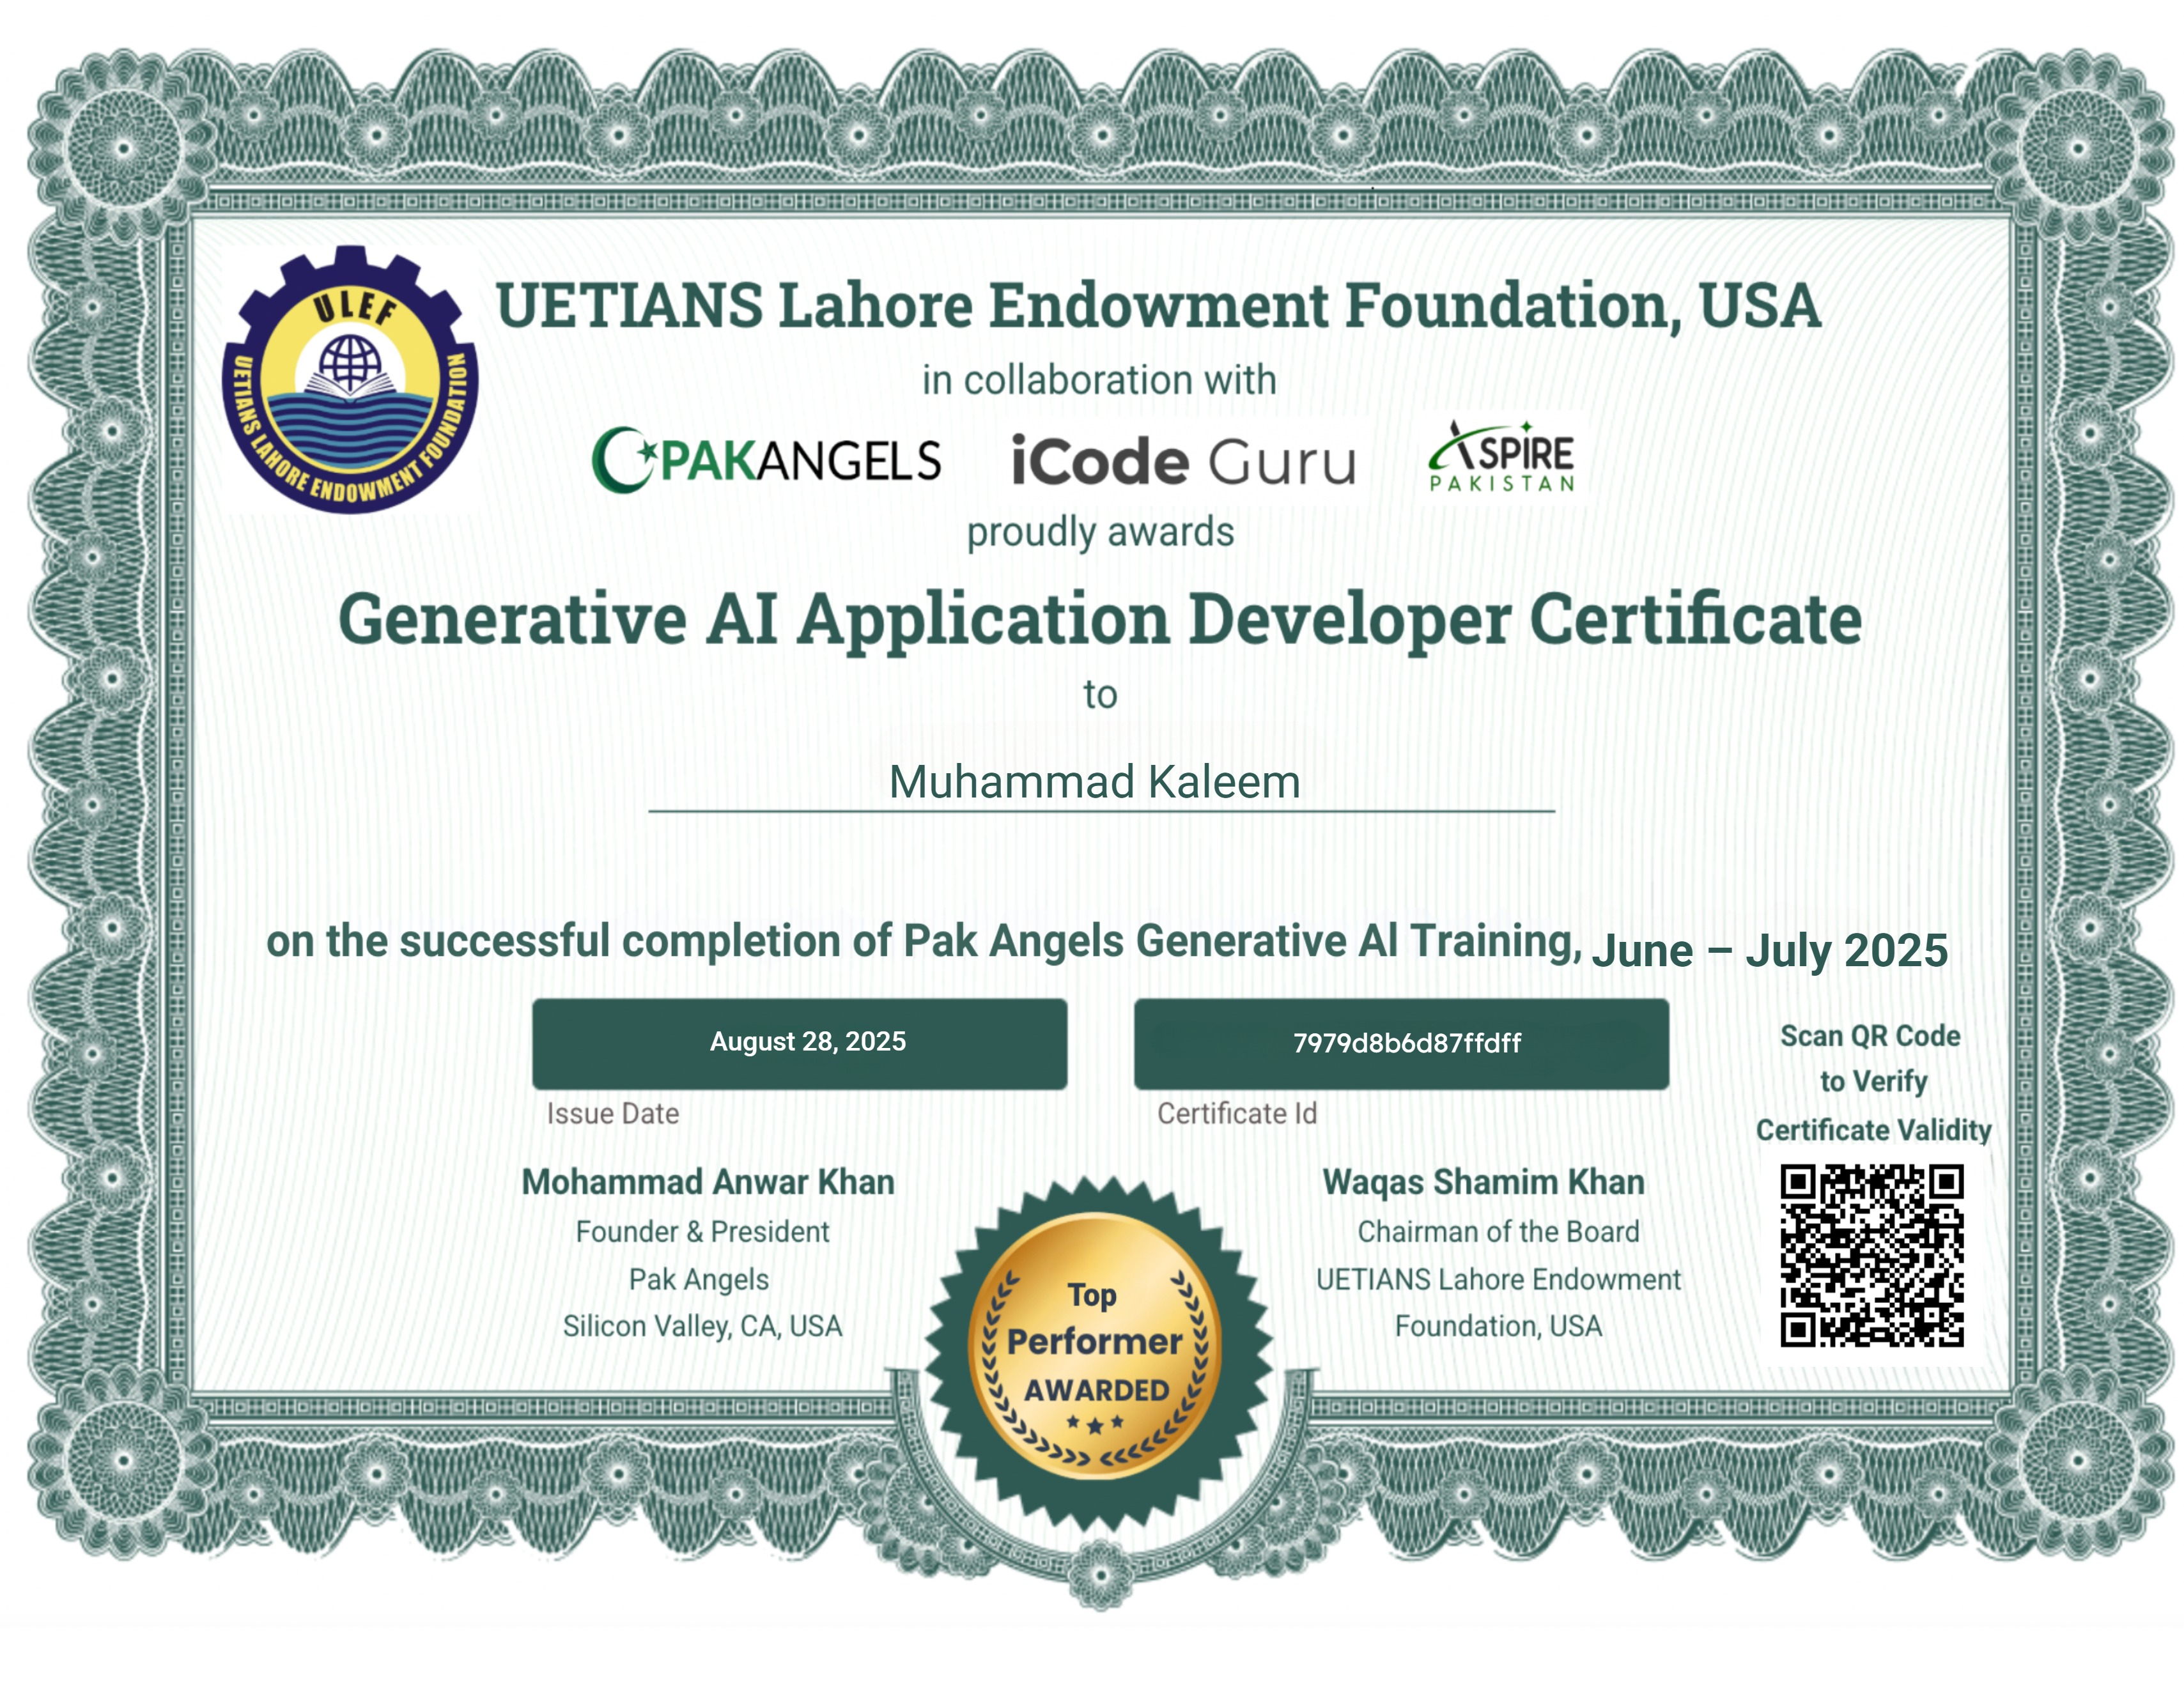Click the 'Scan QR Code' text
The height and width of the screenshot is (1687, 2184).
click(1870, 1036)
